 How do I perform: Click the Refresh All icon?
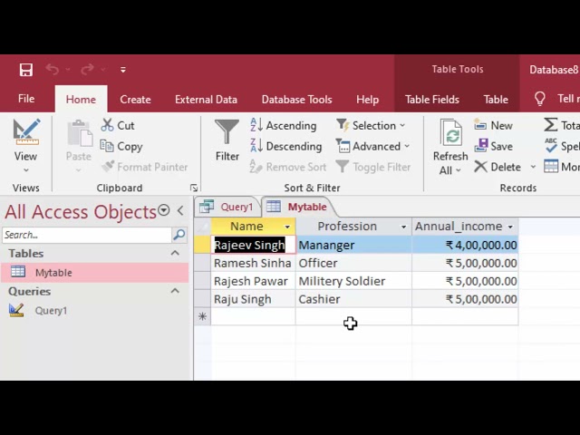click(451, 132)
